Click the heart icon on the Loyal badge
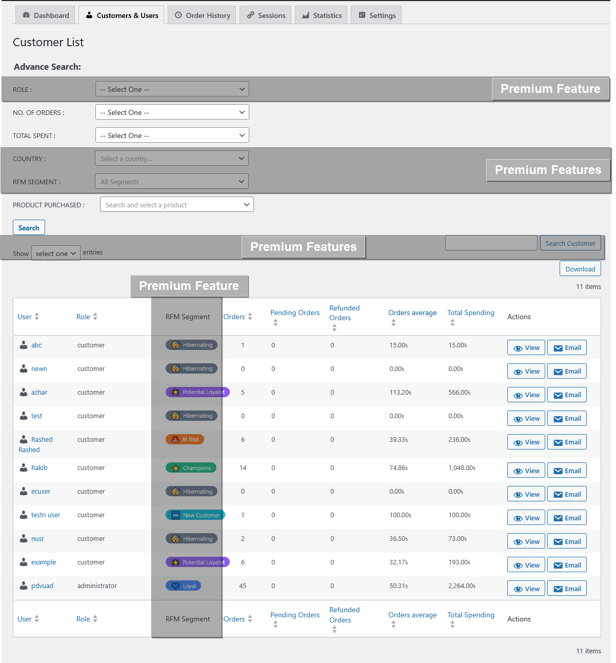Image resolution: width=616 pixels, height=663 pixels. (x=175, y=586)
